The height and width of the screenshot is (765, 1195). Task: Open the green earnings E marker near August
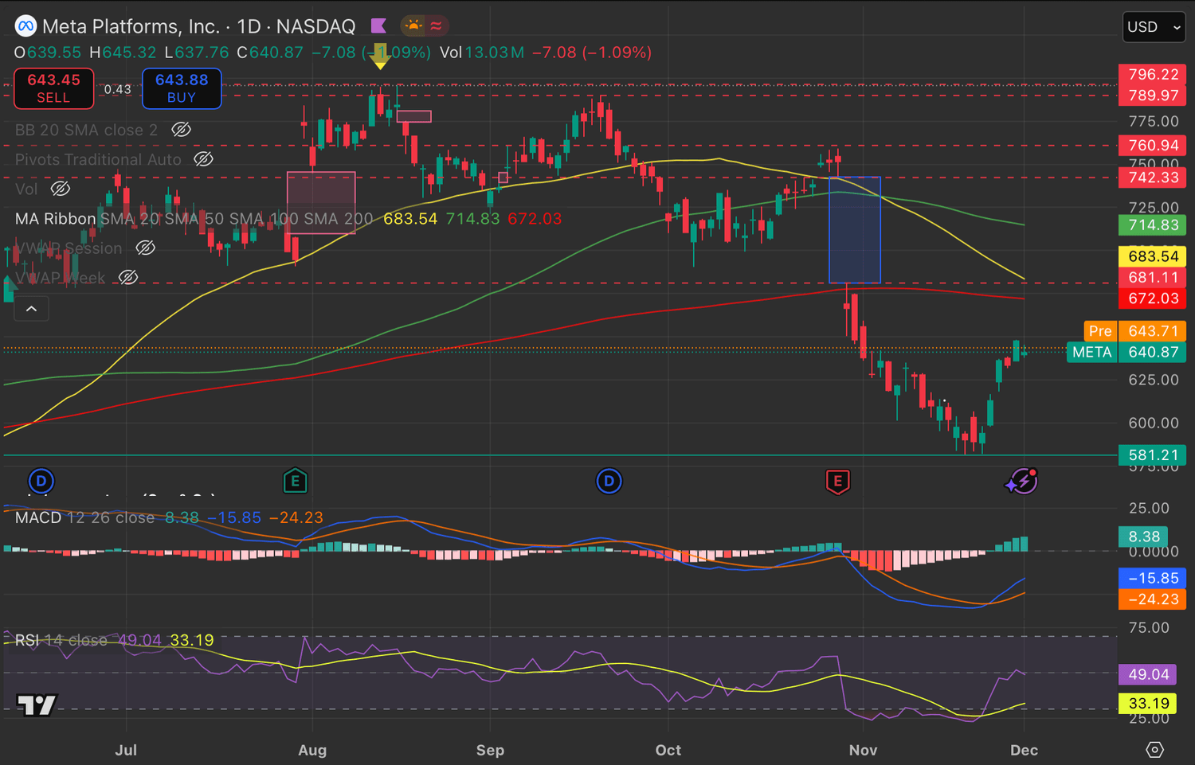coord(295,481)
